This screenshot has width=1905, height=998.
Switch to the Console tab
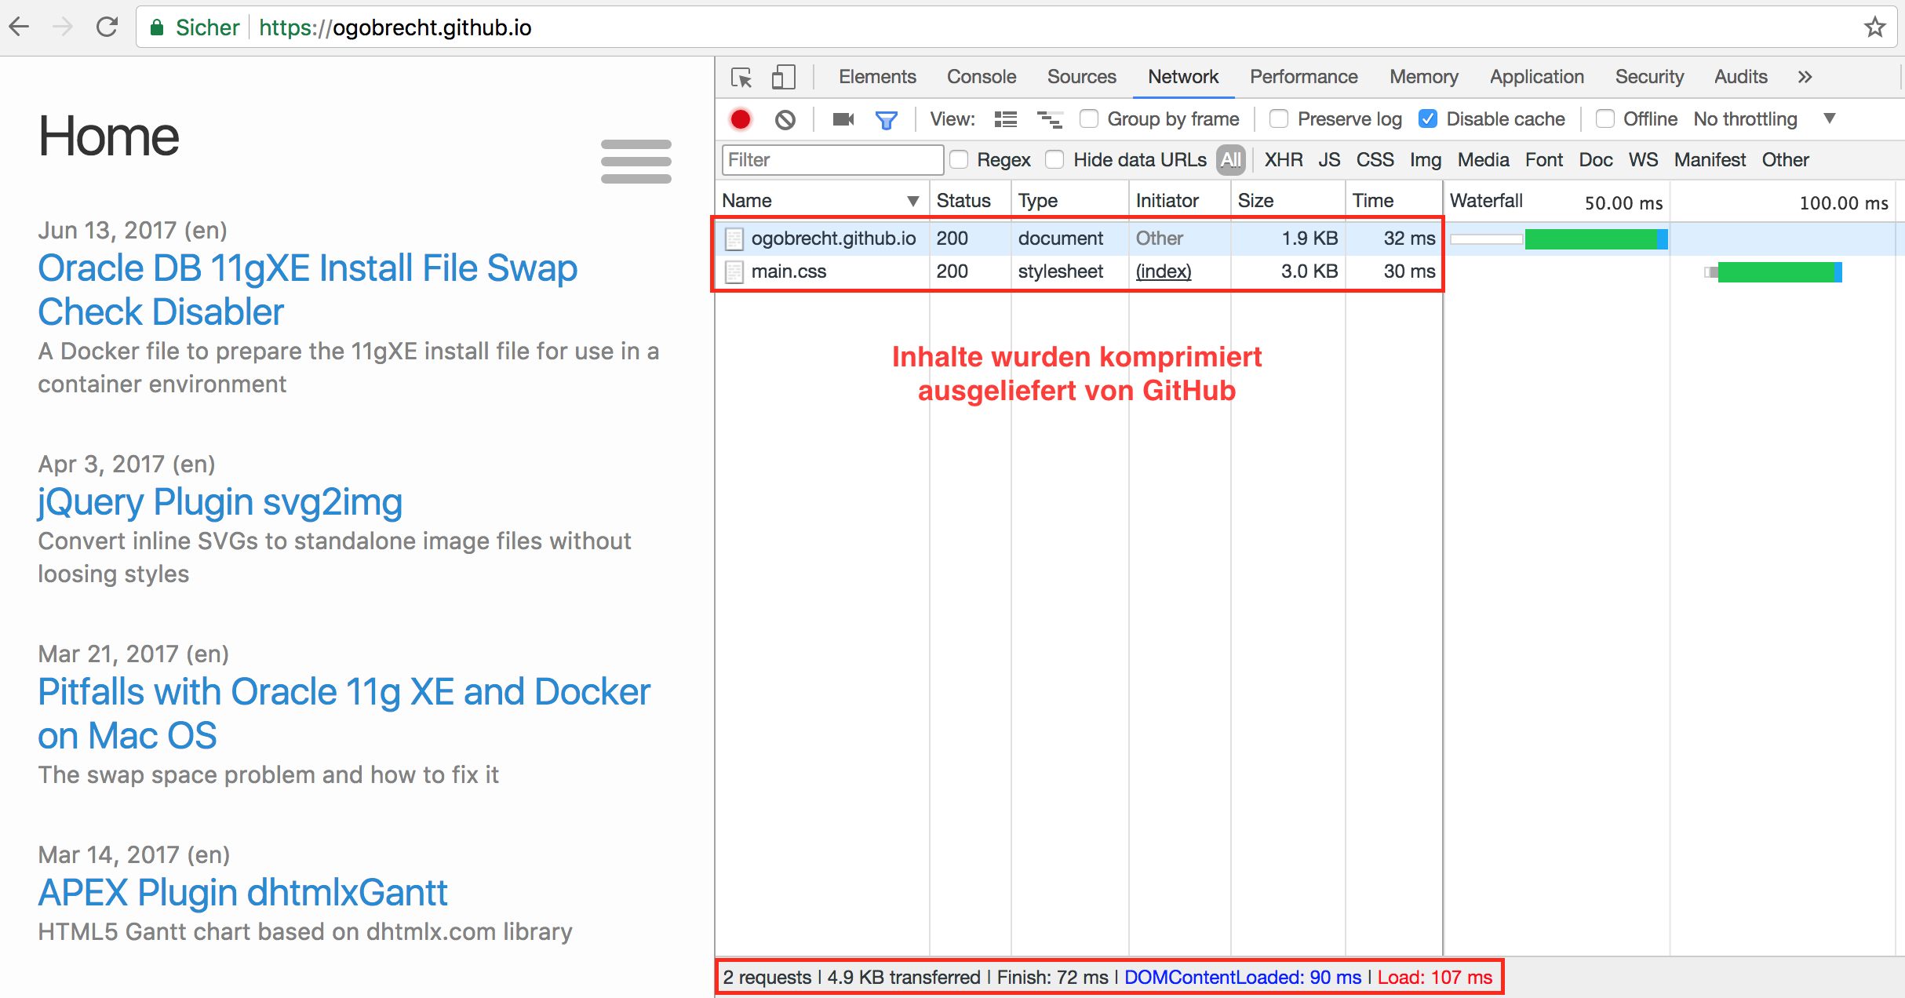coord(982,77)
